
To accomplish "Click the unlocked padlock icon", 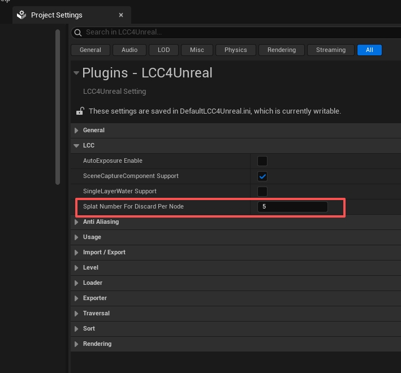I will 80,111.
